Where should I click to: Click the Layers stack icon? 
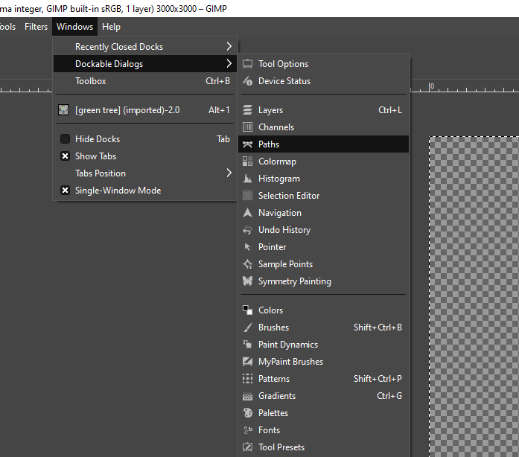(x=247, y=110)
